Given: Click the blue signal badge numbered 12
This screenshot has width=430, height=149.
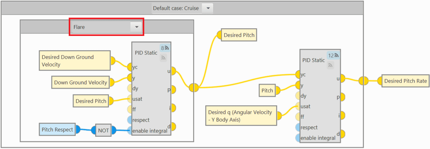Looking at the screenshot, I should click(x=333, y=55).
